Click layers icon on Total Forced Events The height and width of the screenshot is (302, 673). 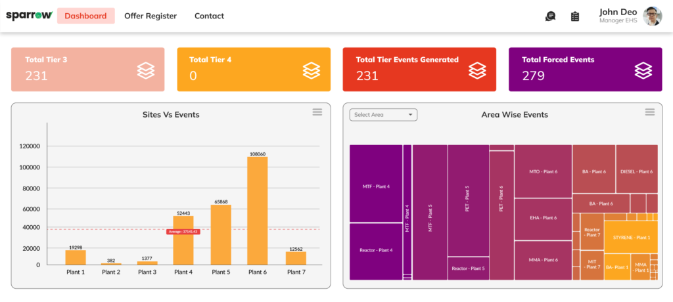643,70
